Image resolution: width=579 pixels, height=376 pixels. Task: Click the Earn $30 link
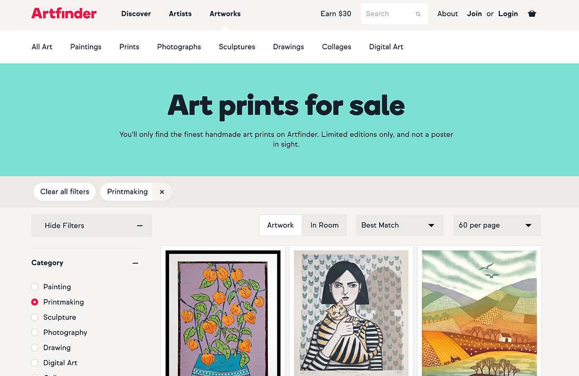(x=336, y=14)
